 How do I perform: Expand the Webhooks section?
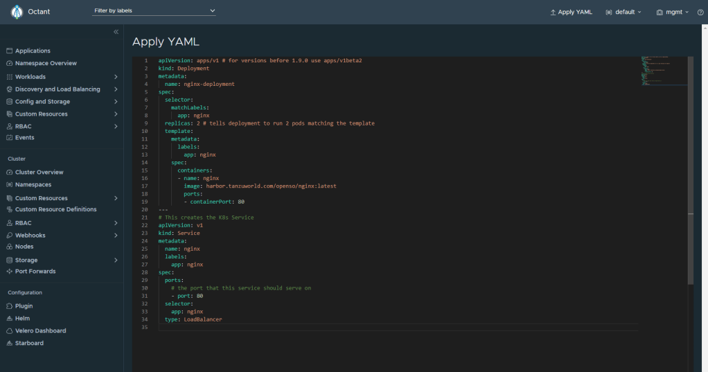pos(116,236)
